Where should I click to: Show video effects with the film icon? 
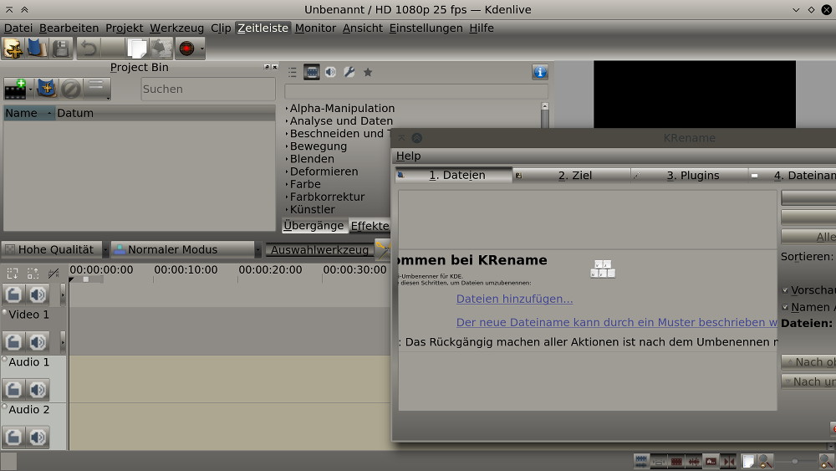[x=311, y=72]
